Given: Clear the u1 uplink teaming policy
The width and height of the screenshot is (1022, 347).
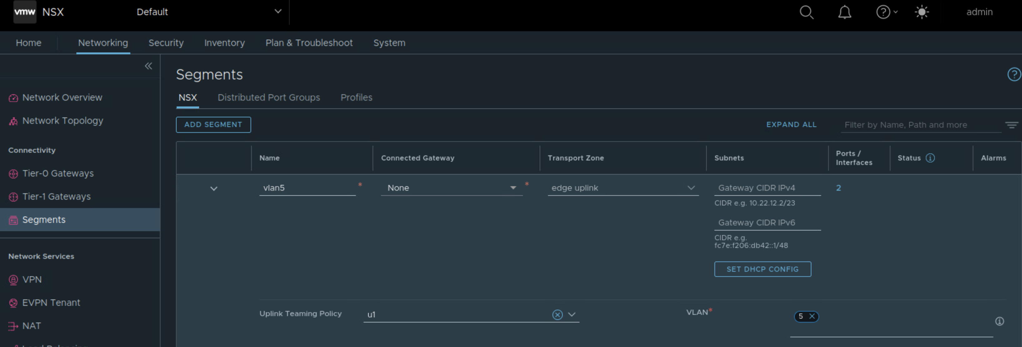Looking at the screenshot, I should tap(558, 315).
